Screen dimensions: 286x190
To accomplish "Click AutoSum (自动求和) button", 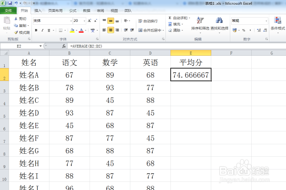I will [178, 18].
